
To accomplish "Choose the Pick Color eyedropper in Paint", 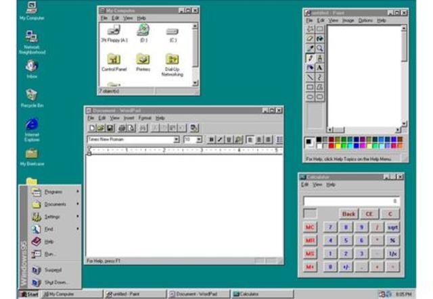I will click(x=310, y=49).
